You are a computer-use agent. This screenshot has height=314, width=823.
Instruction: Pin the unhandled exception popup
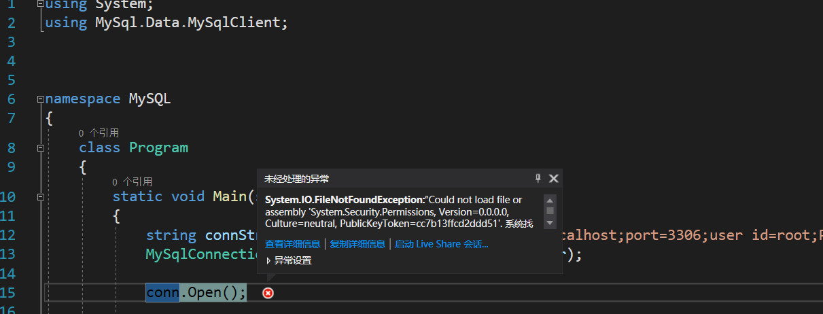pyautogui.click(x=538, y=179)
